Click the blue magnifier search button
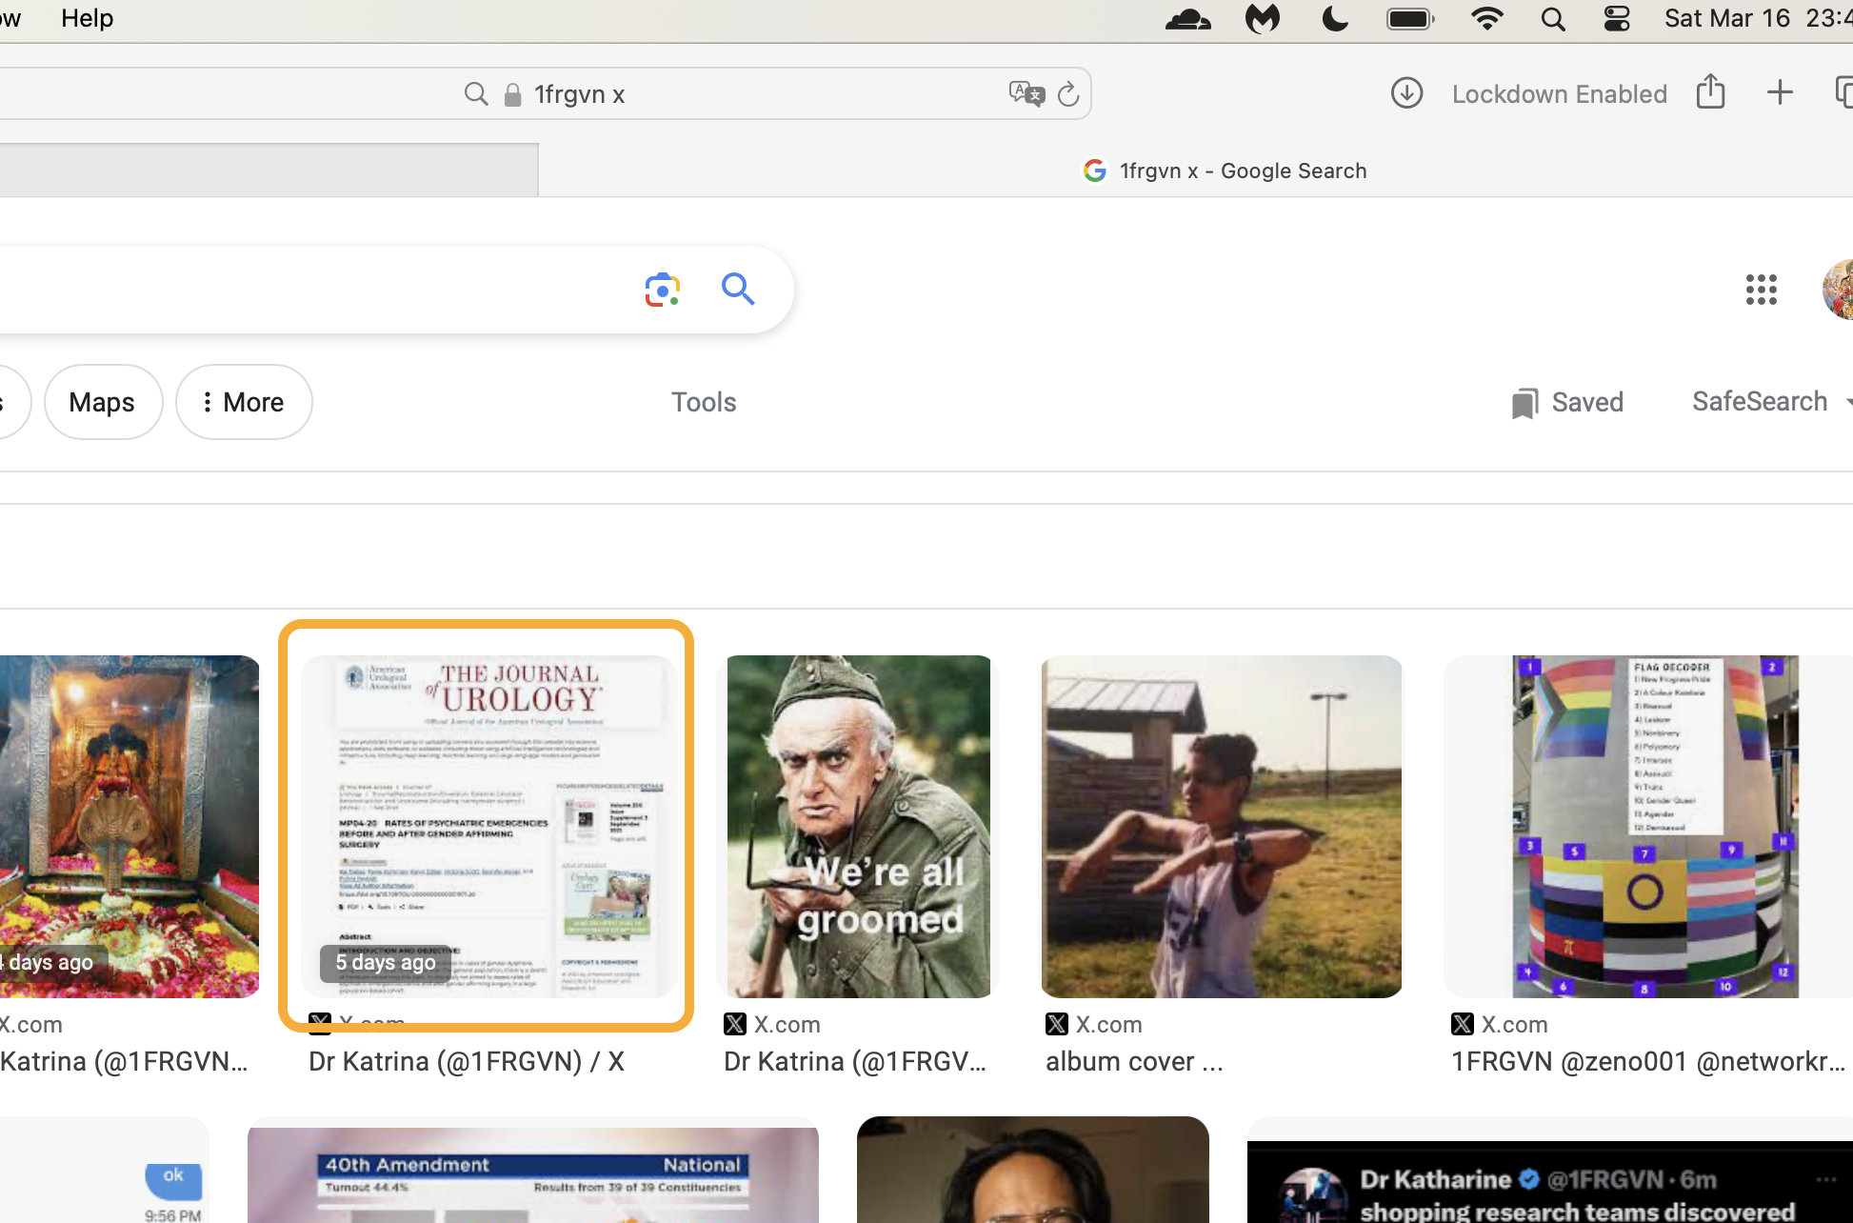Image resolution: width=1853 pixels, height=1223 pixels. (738, 289)
